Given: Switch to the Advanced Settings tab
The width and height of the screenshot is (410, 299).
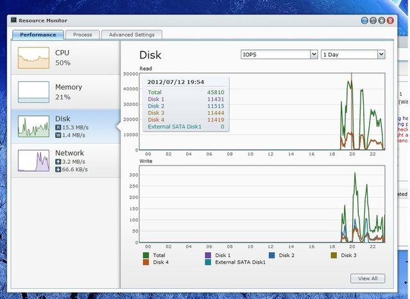Looking at the screenshot, I should tap(131, 35).
